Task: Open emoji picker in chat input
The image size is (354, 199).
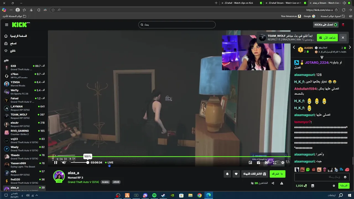Action: (345, 177)
